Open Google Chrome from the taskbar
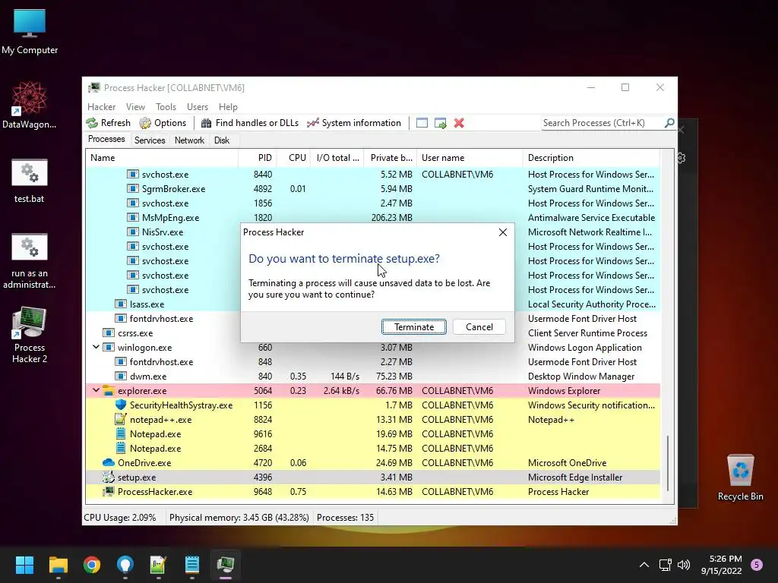The height and width of the screenshot is (583, 778). coord(92,564)
